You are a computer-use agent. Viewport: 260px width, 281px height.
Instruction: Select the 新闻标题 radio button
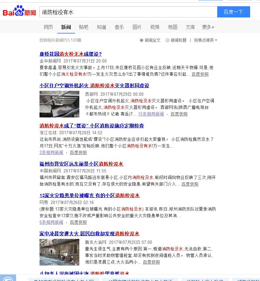point(167,40)
